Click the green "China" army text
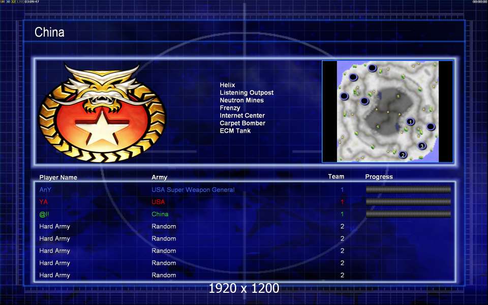This screenshot has width=488, height=305. click(x=160, y=214)
